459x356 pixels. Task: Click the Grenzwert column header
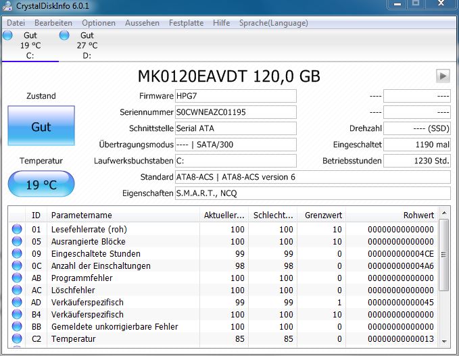[321, 215]
